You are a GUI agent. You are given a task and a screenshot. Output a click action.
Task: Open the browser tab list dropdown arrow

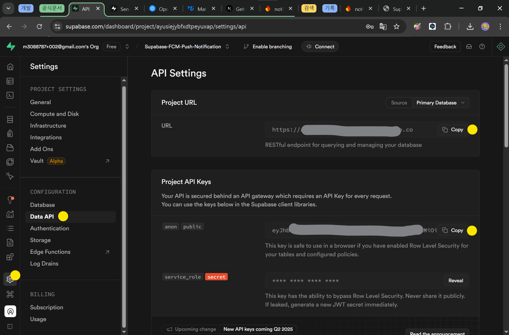point(8,8)
